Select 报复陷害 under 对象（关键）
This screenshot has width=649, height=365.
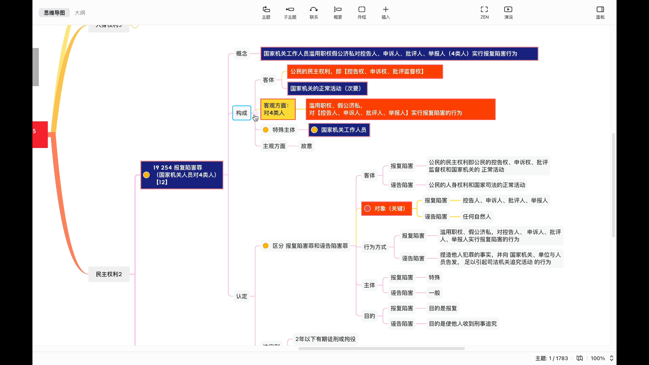click(x=436, y=200)
